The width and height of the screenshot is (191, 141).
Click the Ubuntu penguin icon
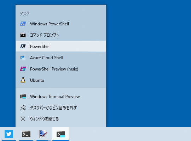[23, 80]
